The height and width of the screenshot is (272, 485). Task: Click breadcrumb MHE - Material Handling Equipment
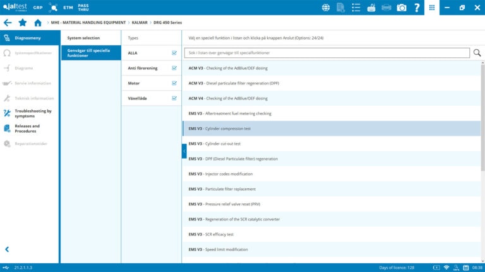[x=88, y=23]
